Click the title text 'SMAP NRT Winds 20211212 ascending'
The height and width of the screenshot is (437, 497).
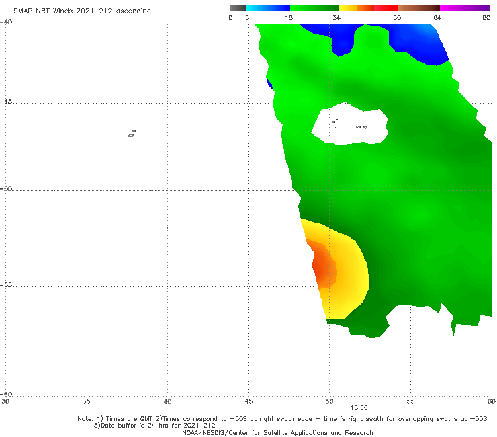pyautogui.click(x=82, y=11)
